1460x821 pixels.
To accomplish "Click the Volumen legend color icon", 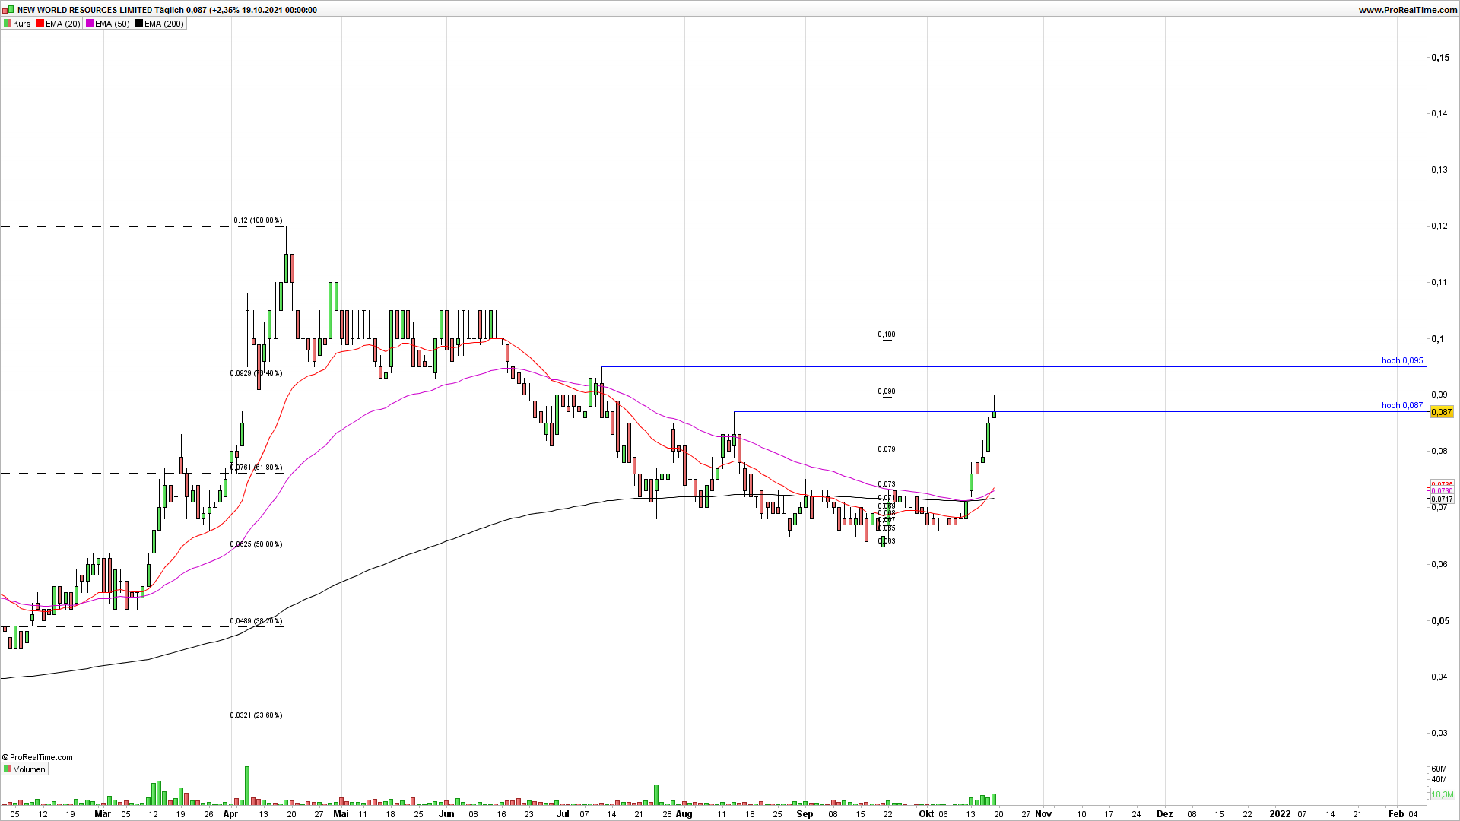I will 8,769.
